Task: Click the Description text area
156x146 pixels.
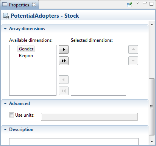Action: [74, 142]
